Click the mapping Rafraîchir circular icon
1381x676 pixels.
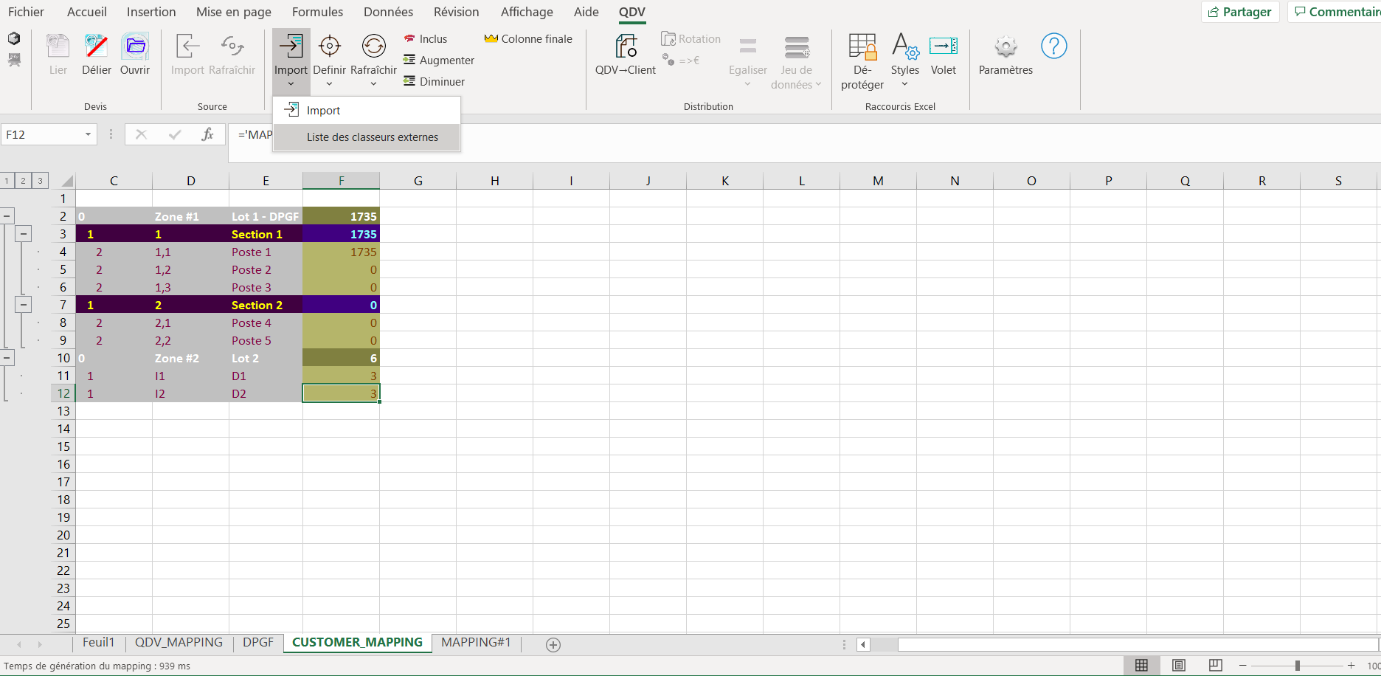coord(373,46)
